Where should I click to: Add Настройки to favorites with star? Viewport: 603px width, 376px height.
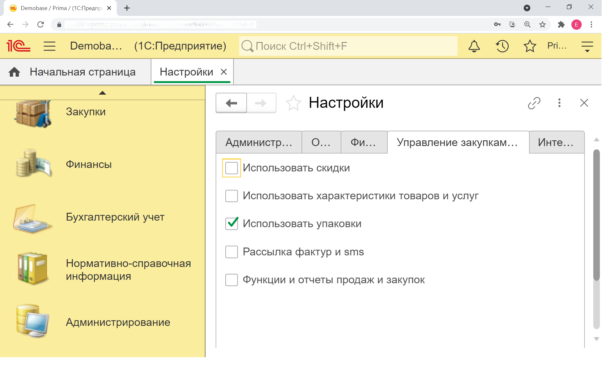click(293, 103)
